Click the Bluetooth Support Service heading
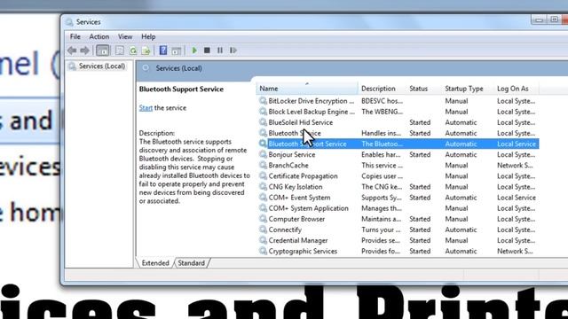568x319 pixels. point(181,89)
